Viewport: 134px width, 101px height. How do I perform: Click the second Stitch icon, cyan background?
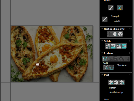[113, 46]
